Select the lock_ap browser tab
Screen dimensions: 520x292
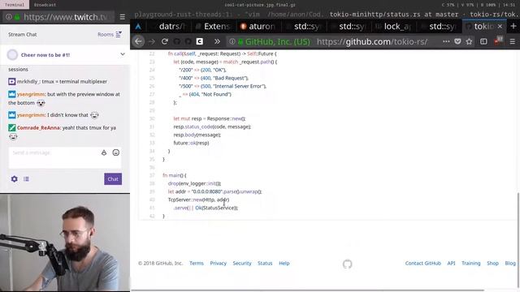(393, 27)
